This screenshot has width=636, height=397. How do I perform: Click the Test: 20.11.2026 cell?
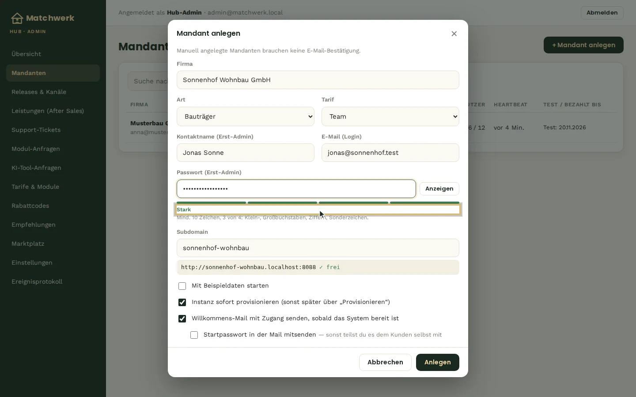[564, 127]
